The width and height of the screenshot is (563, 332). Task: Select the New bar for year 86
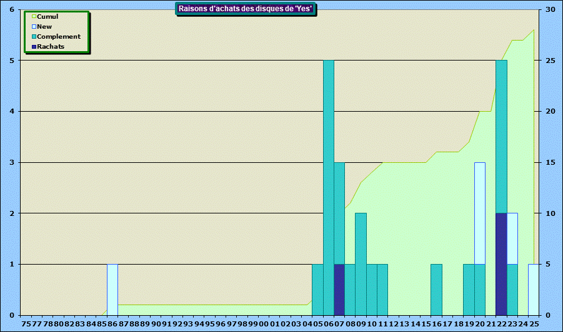click(x=112, y=290)
